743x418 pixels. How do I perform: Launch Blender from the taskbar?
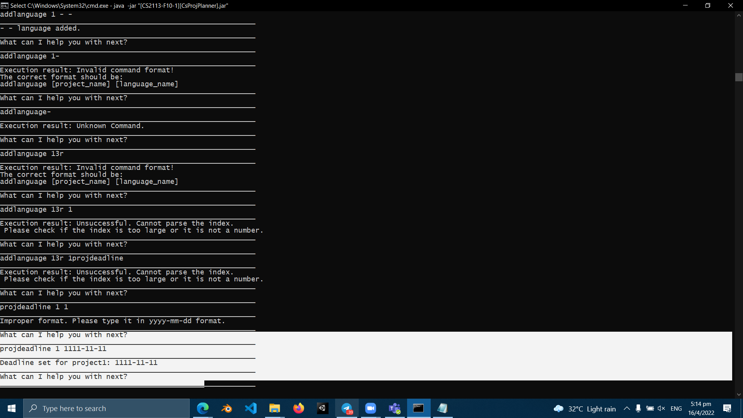pos(226,408)
